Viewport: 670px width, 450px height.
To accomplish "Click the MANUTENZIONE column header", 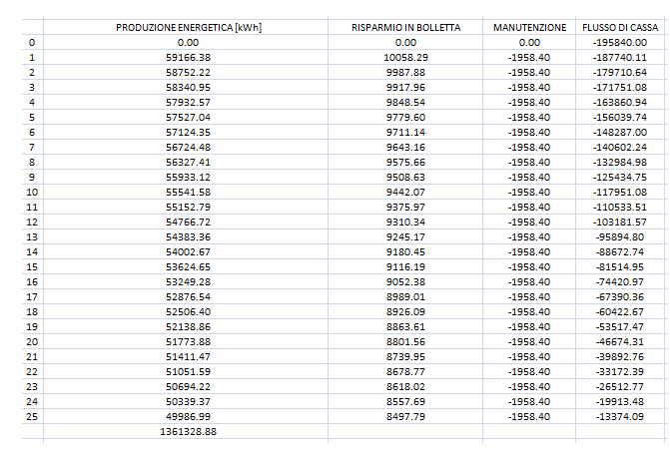I will pos(529,27).
